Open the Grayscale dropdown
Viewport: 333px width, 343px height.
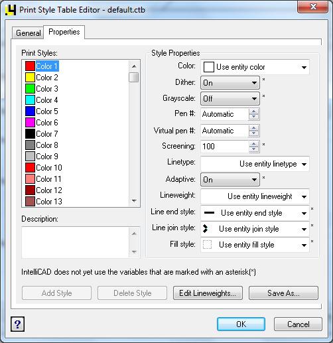pos(230,98)
